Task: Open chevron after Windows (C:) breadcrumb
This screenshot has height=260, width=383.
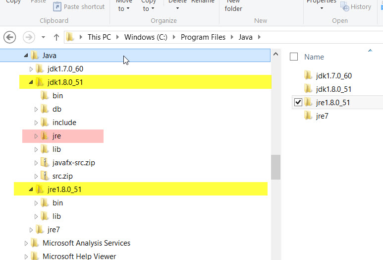Action: pos(174,37)
